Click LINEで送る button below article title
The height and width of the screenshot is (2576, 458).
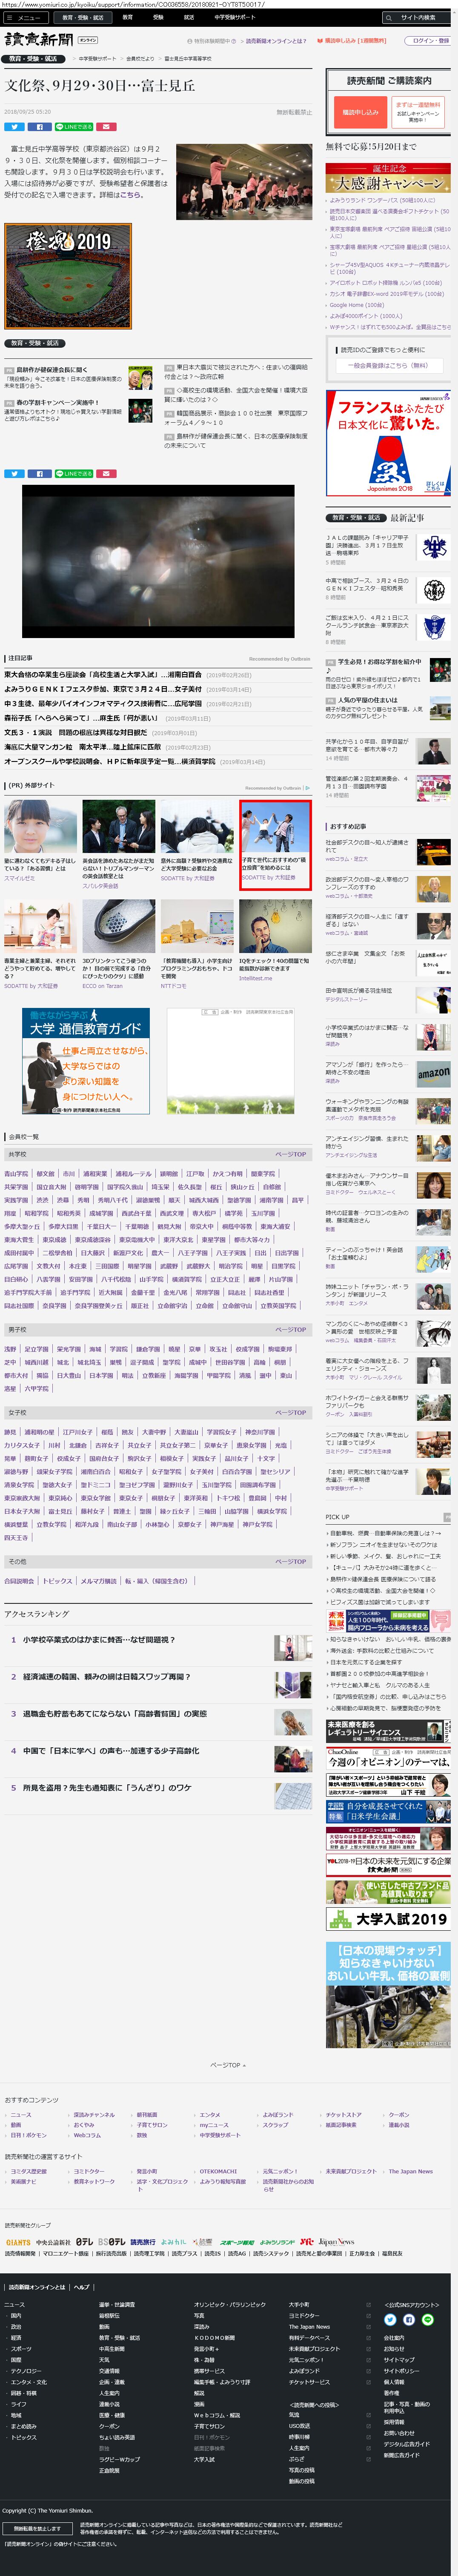[x=73, y=127]
